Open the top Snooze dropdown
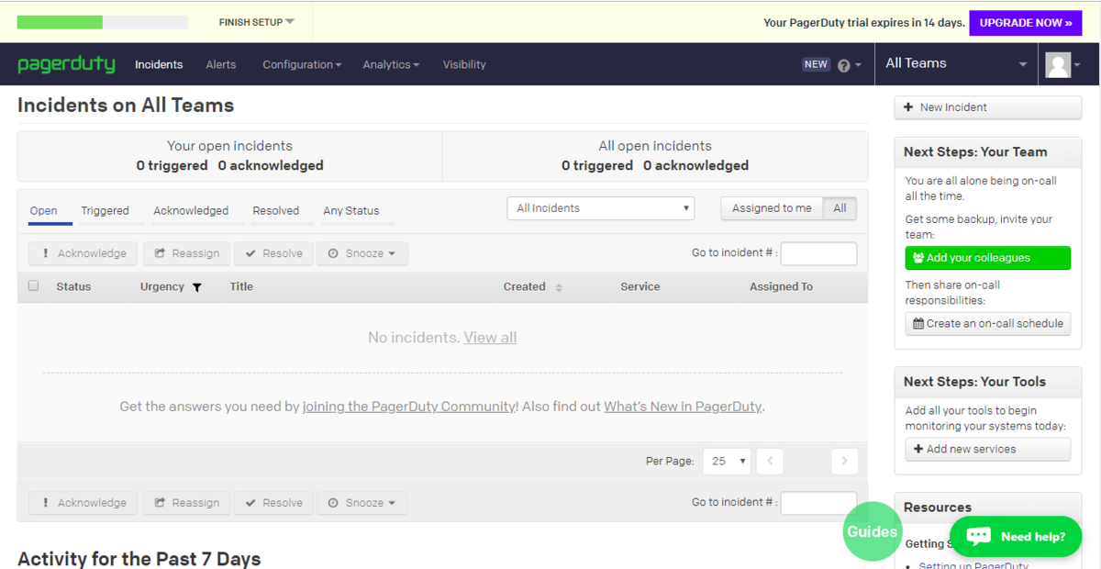1101x569 pixels. coord(362,253)
